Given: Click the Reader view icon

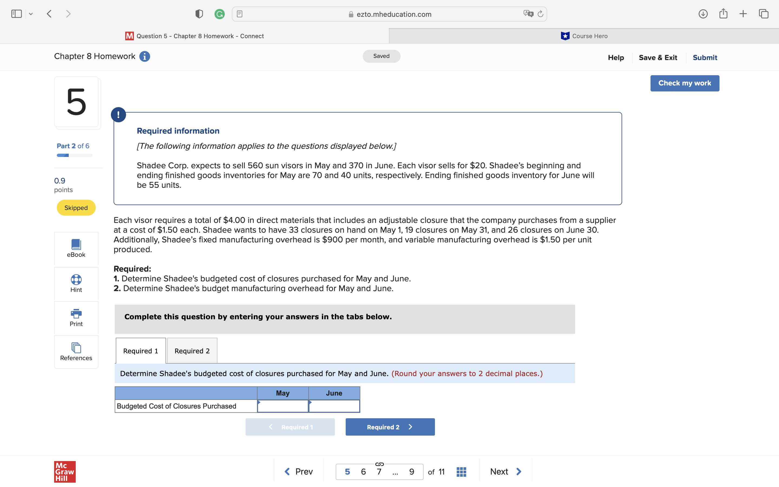Looking at the screenshot, I should coord(239,14).
